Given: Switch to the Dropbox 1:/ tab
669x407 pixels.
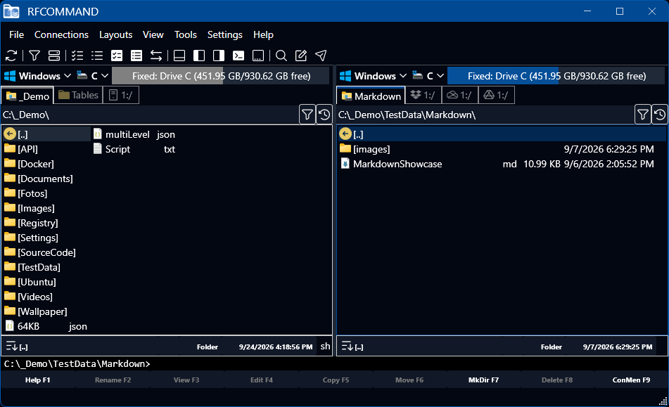Looking at the screenshot, I should [423, 95].
